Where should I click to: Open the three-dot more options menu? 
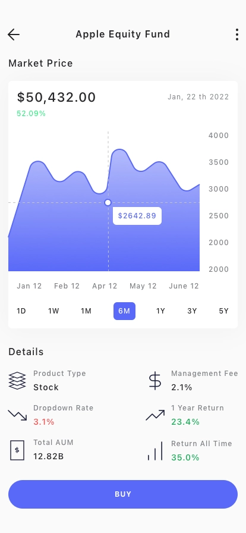click(237, 35)
